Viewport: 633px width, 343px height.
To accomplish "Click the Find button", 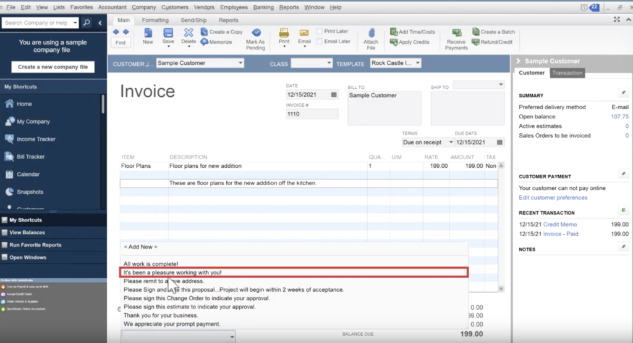I will point(121,43).
